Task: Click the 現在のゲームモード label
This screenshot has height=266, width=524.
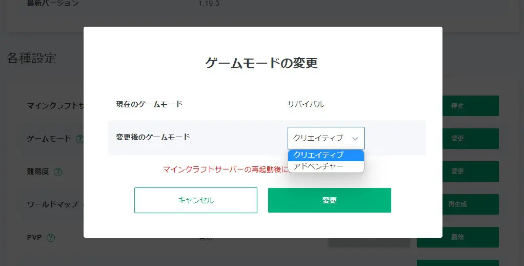Action: point(149,104)
